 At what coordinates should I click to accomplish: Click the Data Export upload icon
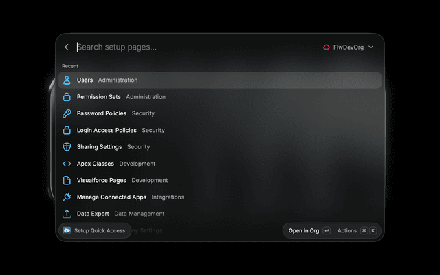tap(67, 214)
